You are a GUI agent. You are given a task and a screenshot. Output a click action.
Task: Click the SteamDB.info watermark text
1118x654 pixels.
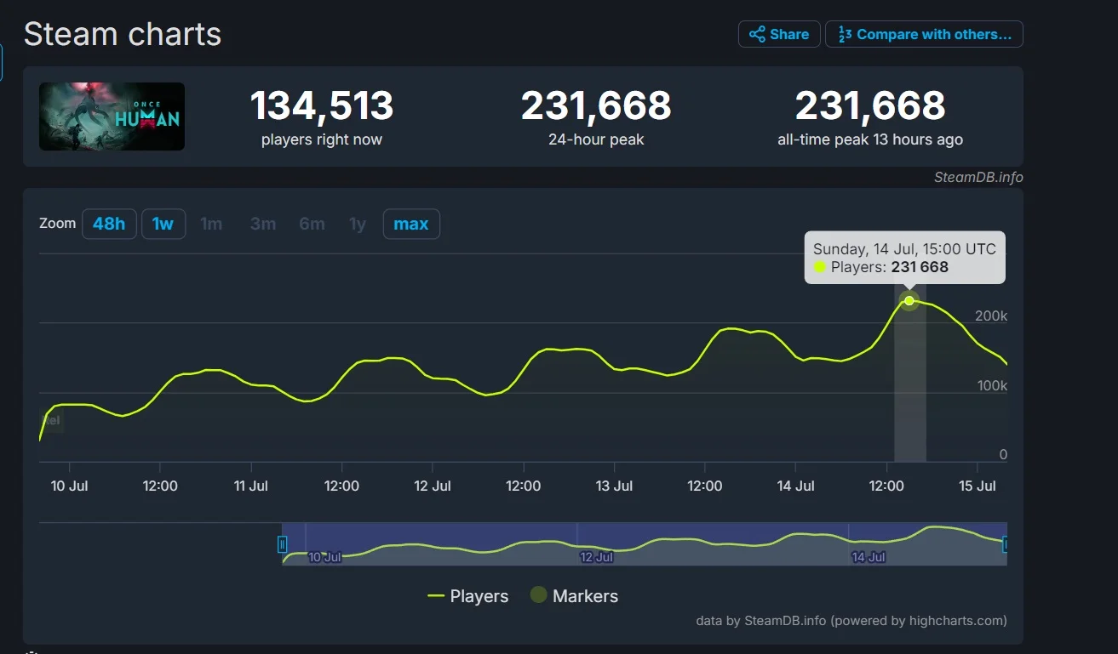[978, 178]
